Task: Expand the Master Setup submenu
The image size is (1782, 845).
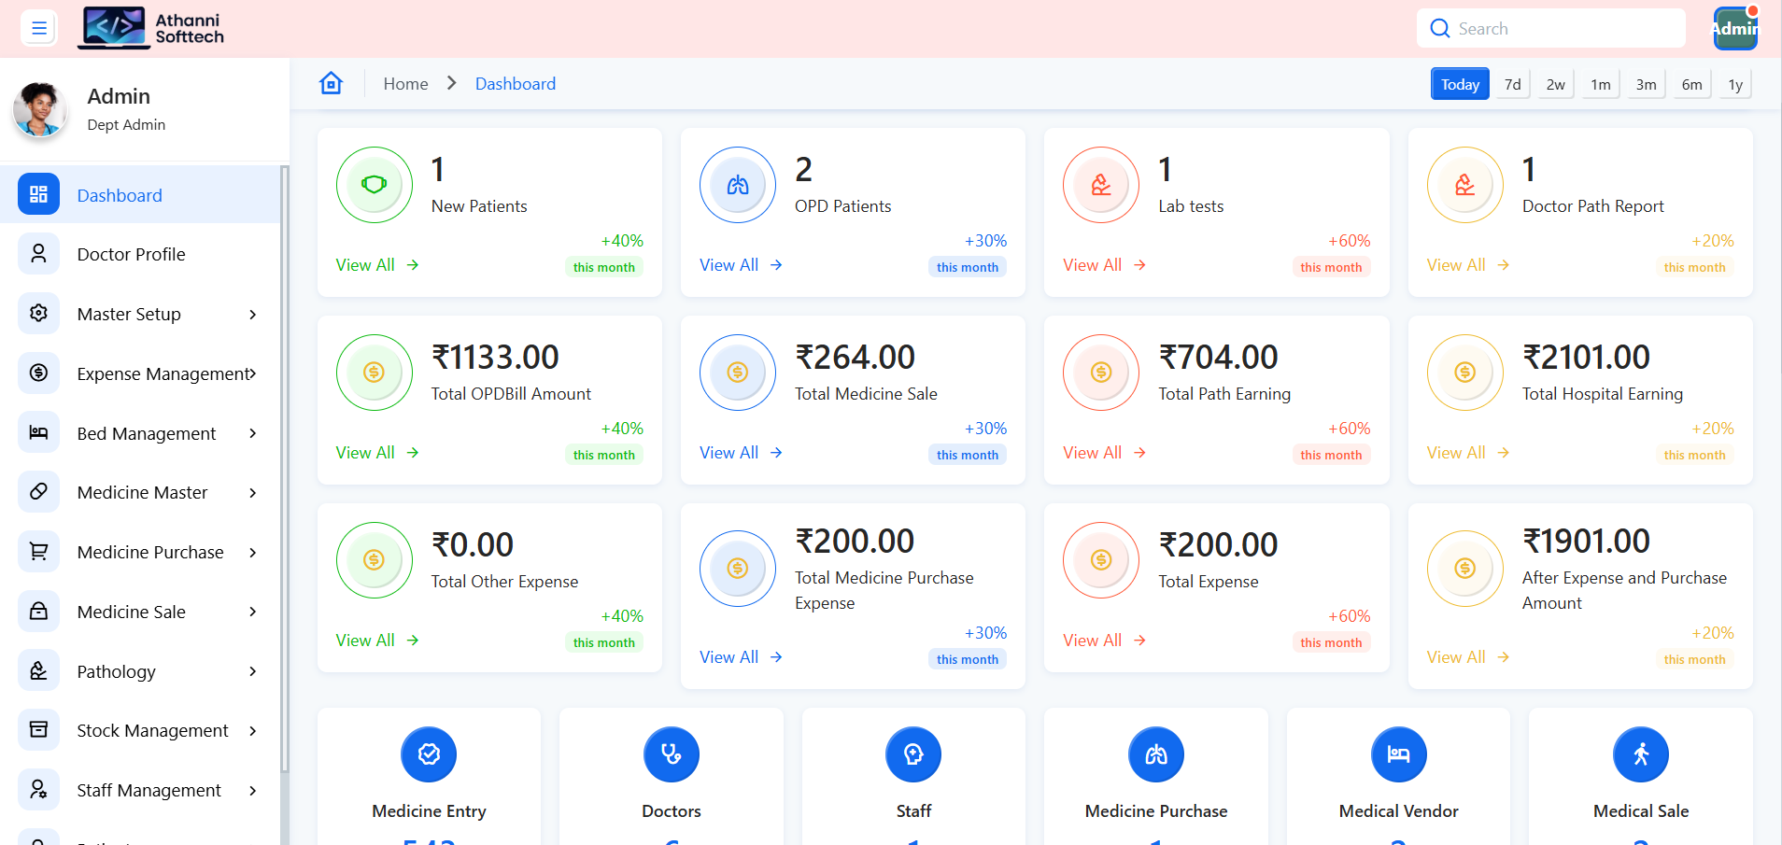Action: click(252, 314)
